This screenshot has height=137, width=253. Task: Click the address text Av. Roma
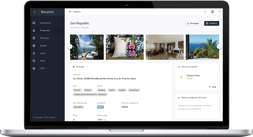point(105,79)
